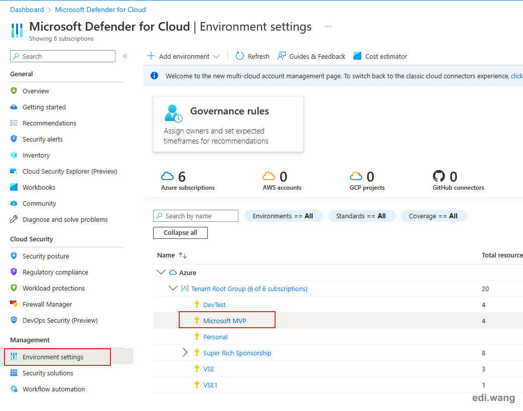Click the Security solutions grid icon
523x411 pixels.
[14, 373]
